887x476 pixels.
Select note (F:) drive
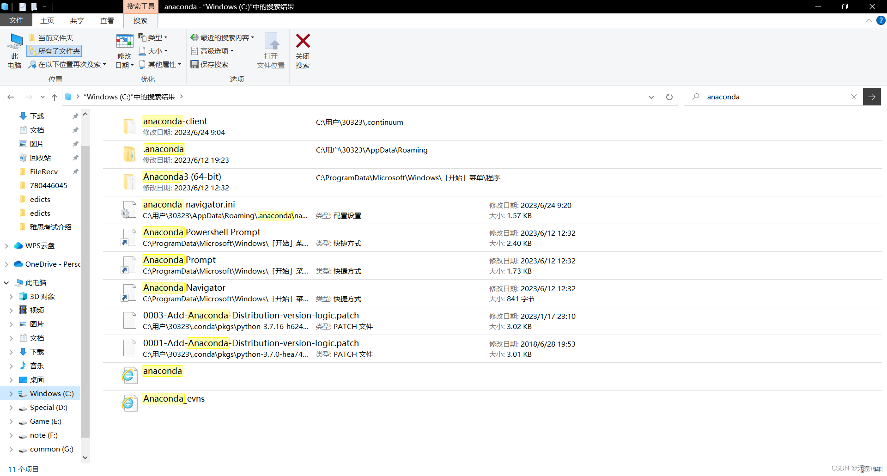44,435
